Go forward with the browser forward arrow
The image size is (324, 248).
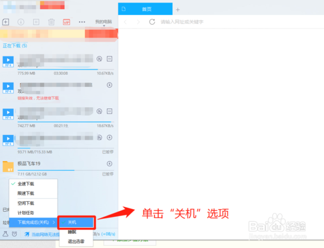[x=138, y=22]
